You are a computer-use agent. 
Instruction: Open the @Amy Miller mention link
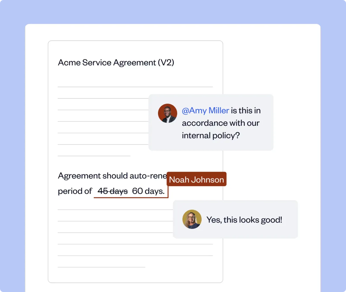[x=206, y=111]
